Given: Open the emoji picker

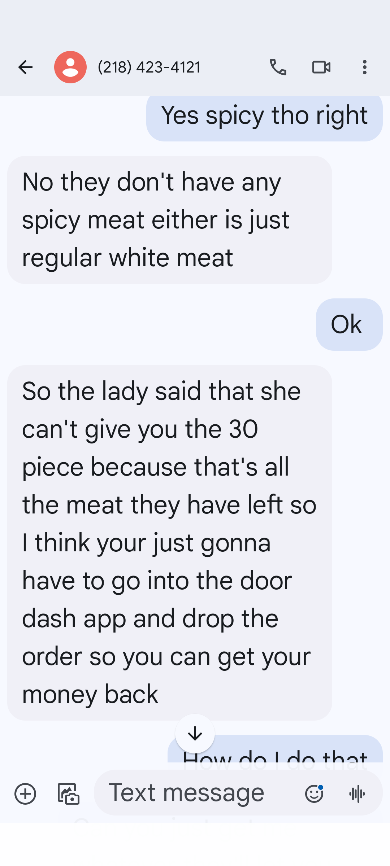Looking at the screenshot, I should (314, 793).
